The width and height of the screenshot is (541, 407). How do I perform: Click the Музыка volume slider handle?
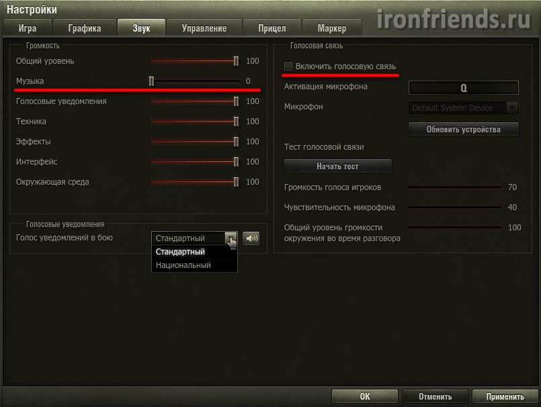click(151, 81)
